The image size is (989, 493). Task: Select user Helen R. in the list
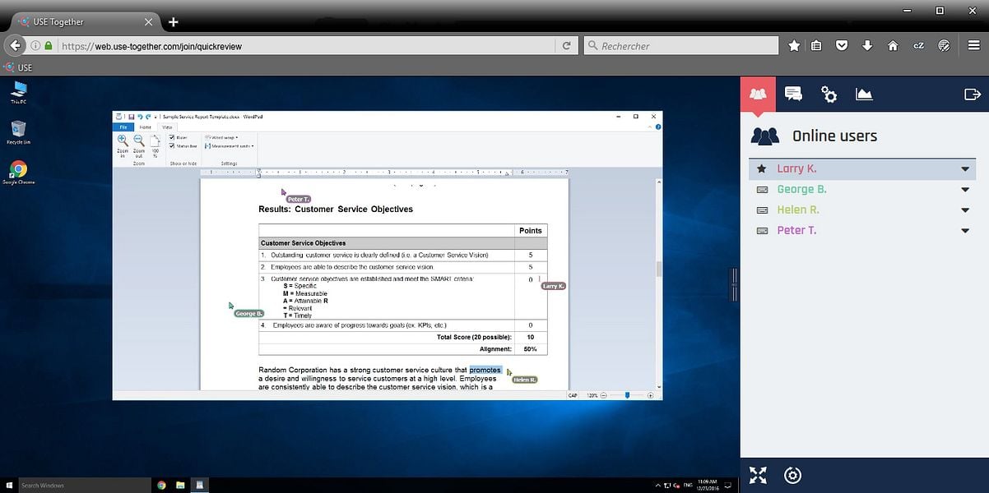[861, 210]
